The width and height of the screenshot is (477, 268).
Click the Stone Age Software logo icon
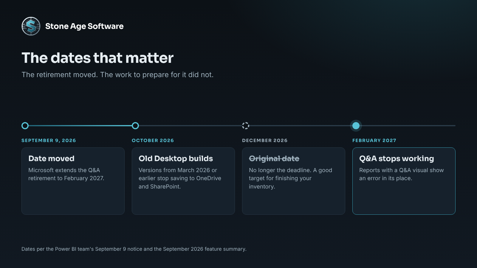pyautogui.click(x=31, y=26)
